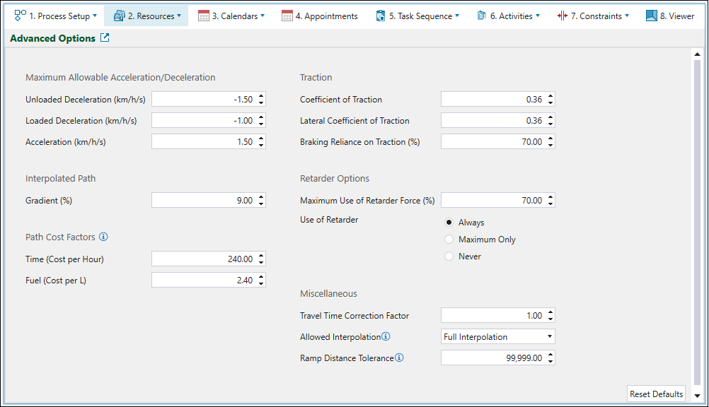Open the Task Sequence tab
The height and width of the screenshot is (407, 709).
[417, 16]
